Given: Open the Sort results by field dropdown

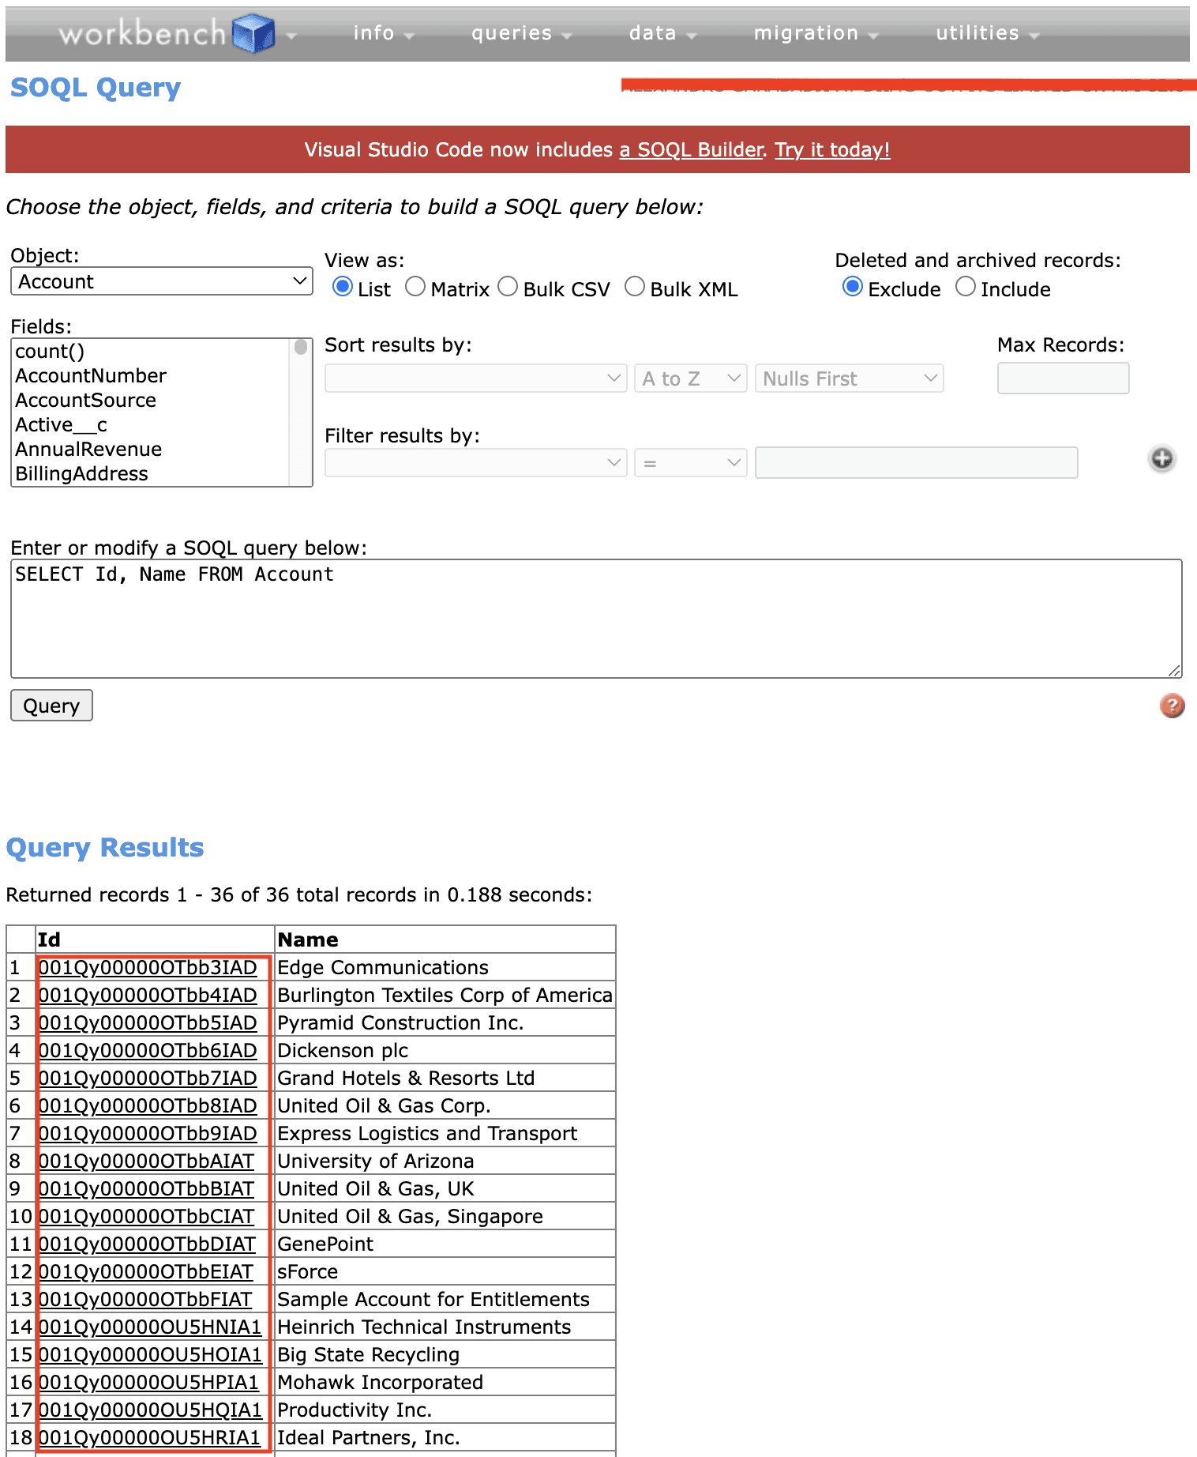Looking at the screenshot, I should (476, 378).
